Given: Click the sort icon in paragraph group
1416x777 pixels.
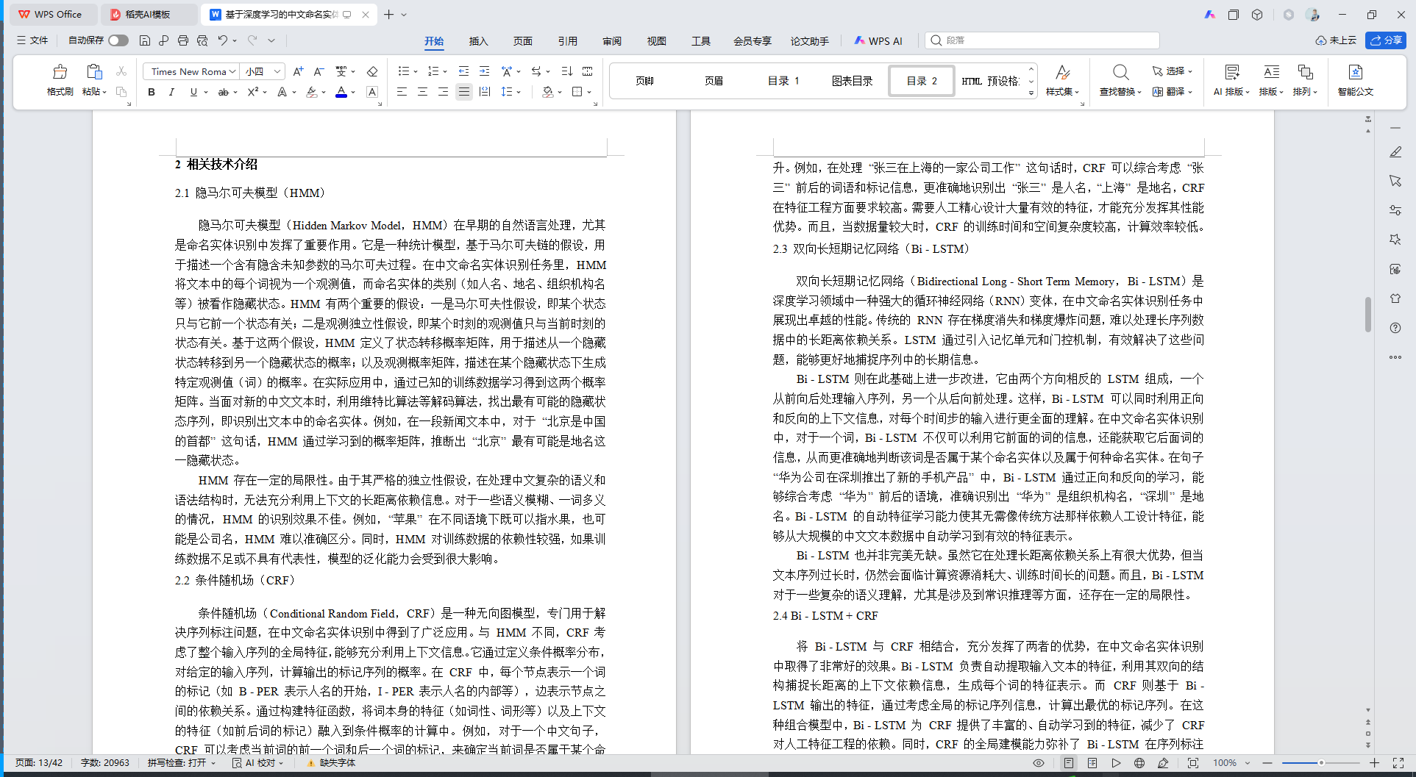Looking at the screenshot, I should click(566, 71).
